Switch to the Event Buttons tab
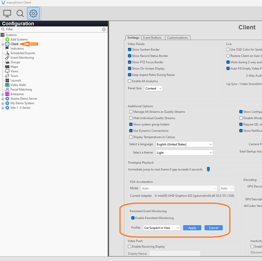262x261 pixels. click(x=152, y=37)
